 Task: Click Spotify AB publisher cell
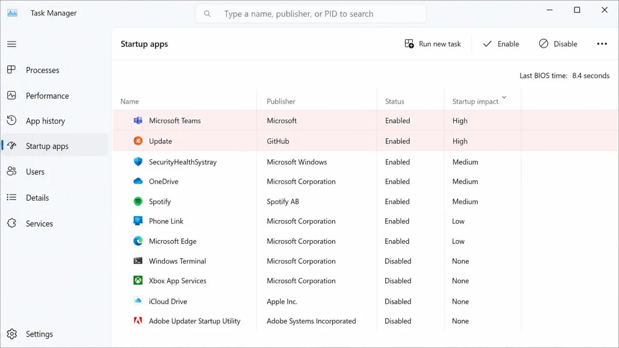pos(283,202)
